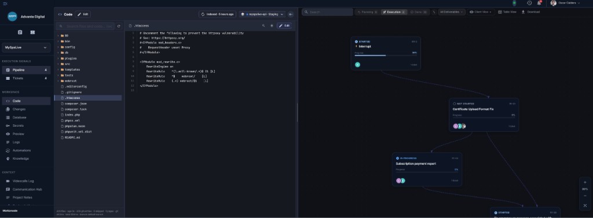The width and height of the screenshot is (593, 218).
Task: Open Communication Hub in Context
Action: [x=26, y=189]
